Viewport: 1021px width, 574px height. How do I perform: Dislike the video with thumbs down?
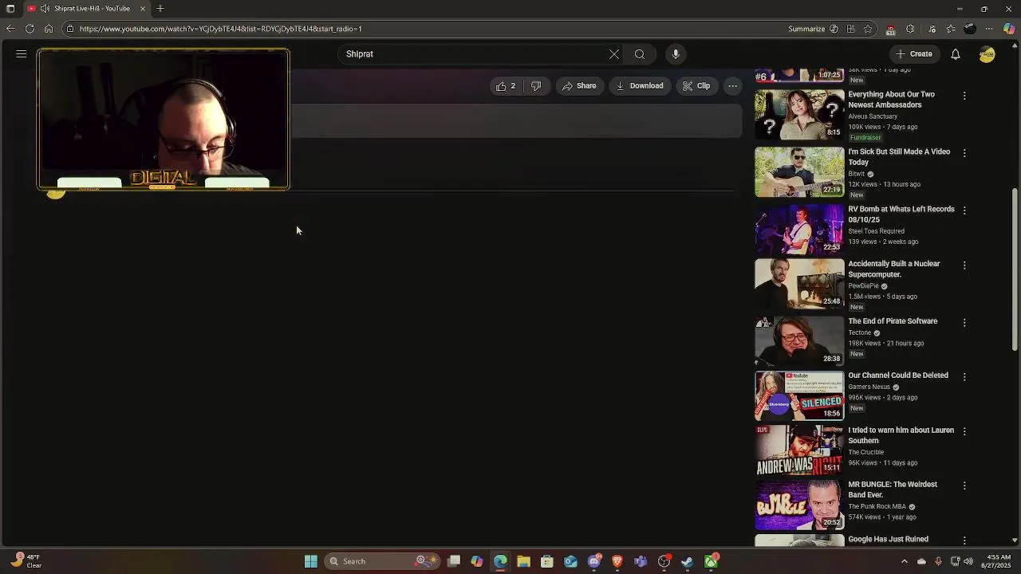pos(536,86)
